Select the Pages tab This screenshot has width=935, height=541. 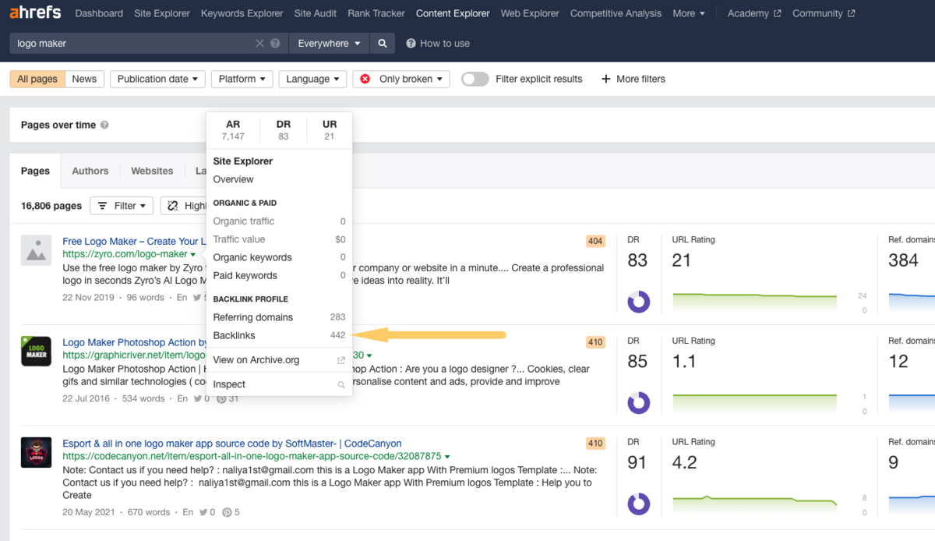(x=35, y=171)
